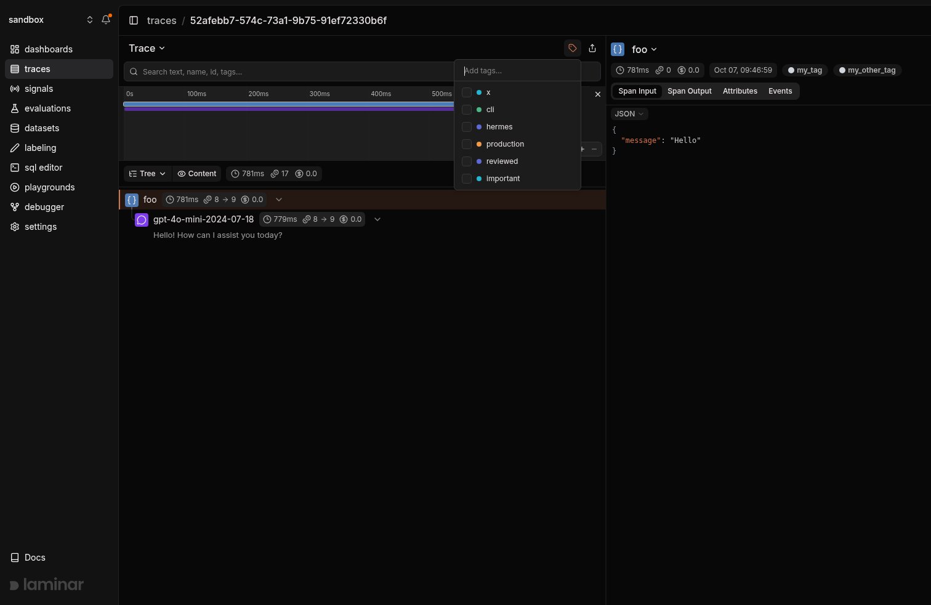This screenshot has width=931, height=605.
Task: Switch to the Events tab
Action: (x=780, y=91)
